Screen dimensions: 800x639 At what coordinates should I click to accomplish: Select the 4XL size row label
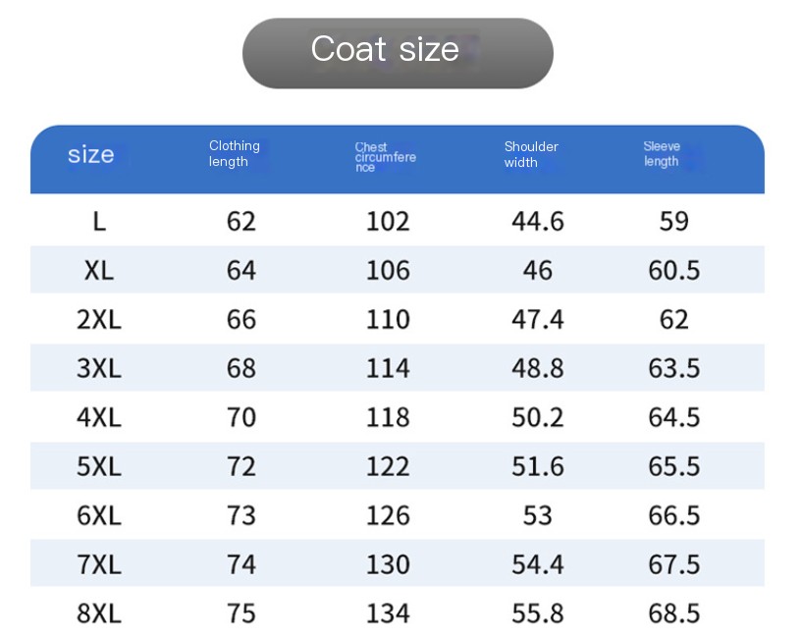point(99,417)
